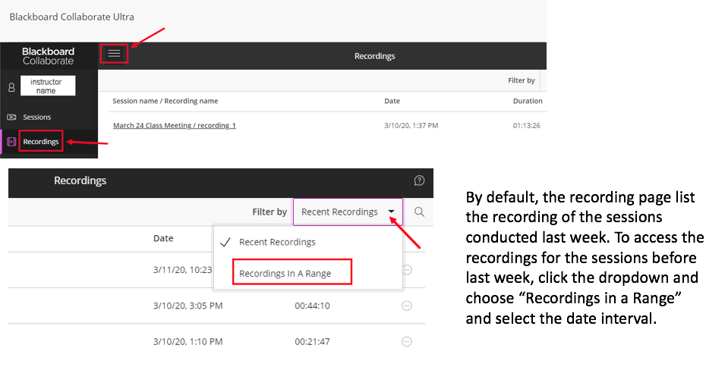
Task: Click the Date column header in lower panel
Action: (163, 238)
